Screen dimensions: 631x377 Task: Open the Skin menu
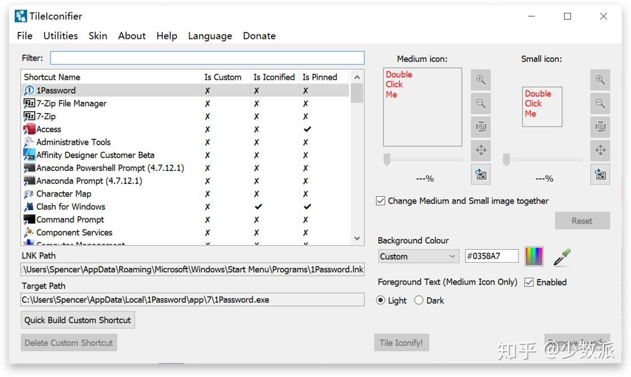coord(98,36)
